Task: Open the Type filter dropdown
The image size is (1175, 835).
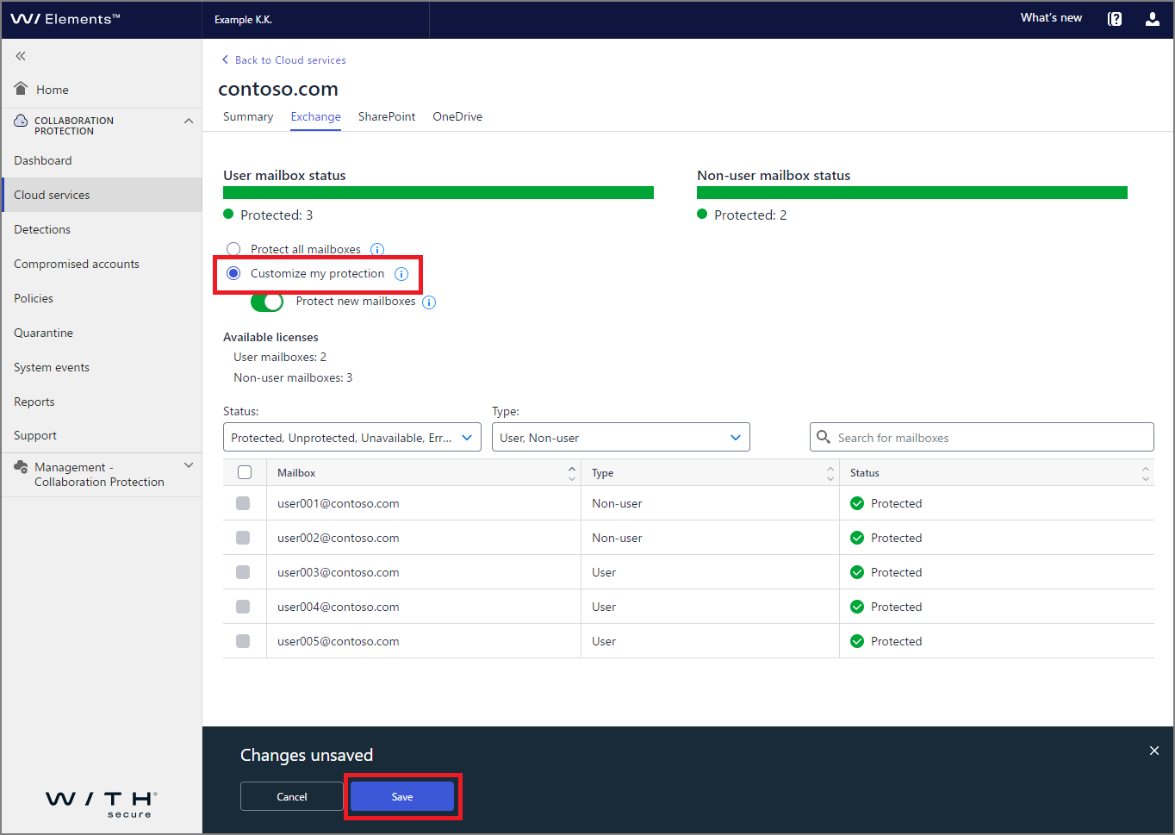Action: (x=621, y=437)
